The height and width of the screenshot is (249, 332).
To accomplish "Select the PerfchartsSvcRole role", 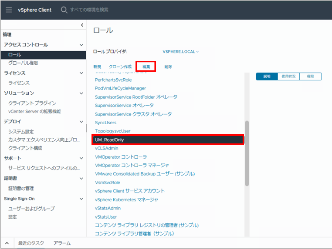I will [113, 80].
